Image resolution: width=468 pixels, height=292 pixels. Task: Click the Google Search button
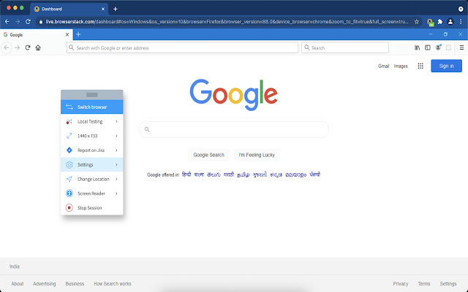point(208,155)
